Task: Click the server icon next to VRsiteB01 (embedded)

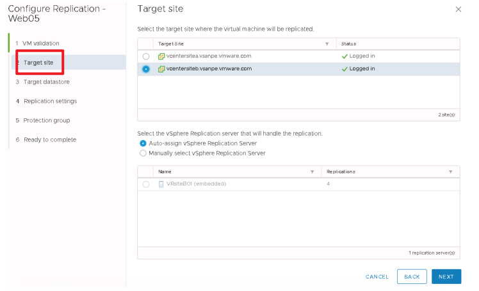Action: coord(161,184)
